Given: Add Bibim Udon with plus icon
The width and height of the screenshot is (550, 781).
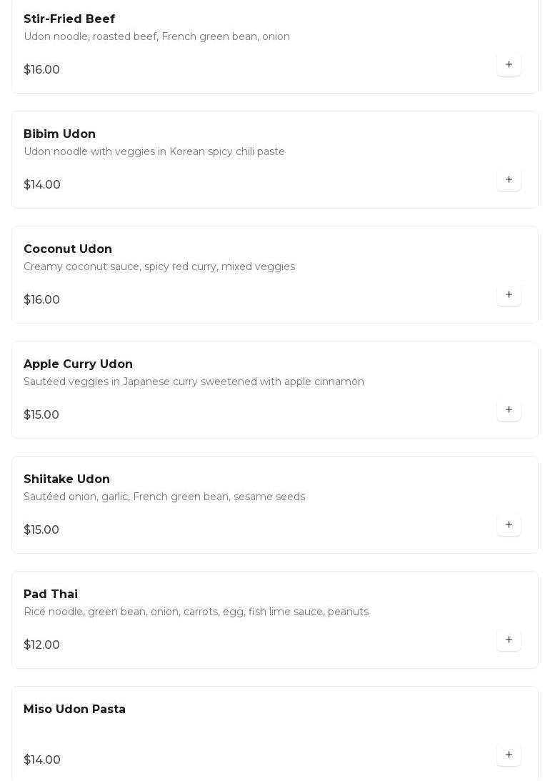Looking at the screenshot, I should (509, 180).
